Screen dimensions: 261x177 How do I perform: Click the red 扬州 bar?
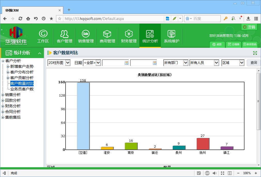click(x=203, y=144)
